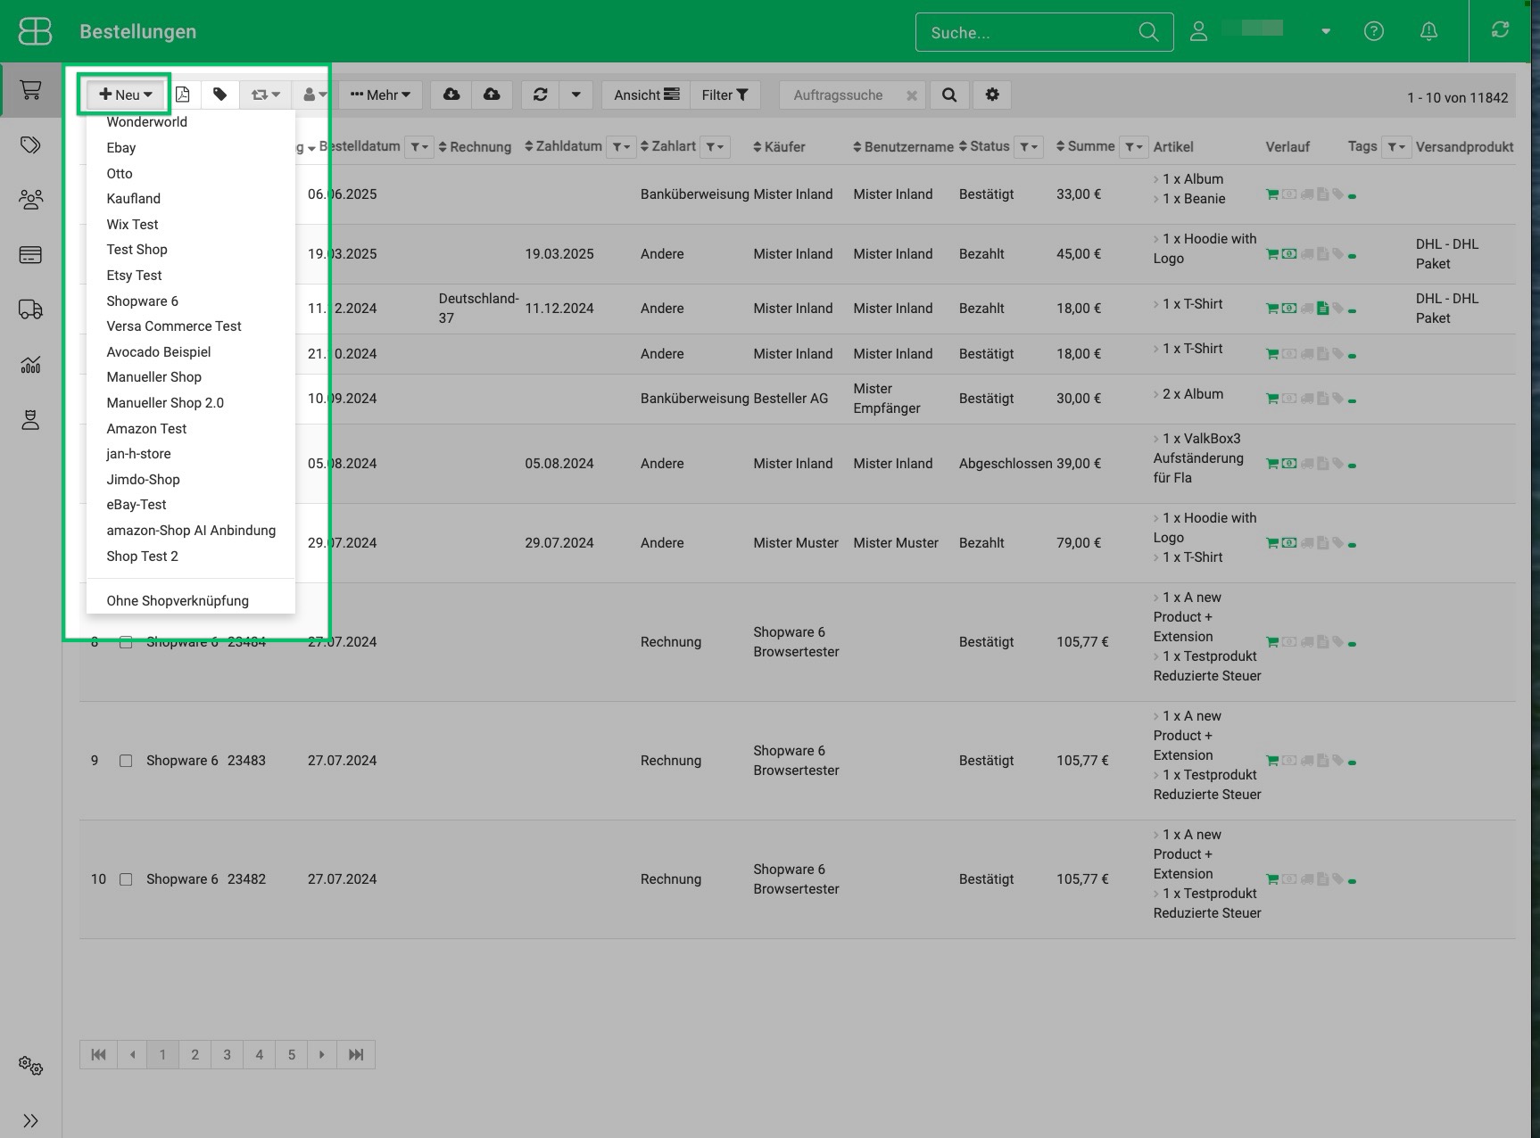Tick checkbox for order 23482
Viewport: 1540px width, 1138px height.
pyautogui.click(x=126, y=879)
